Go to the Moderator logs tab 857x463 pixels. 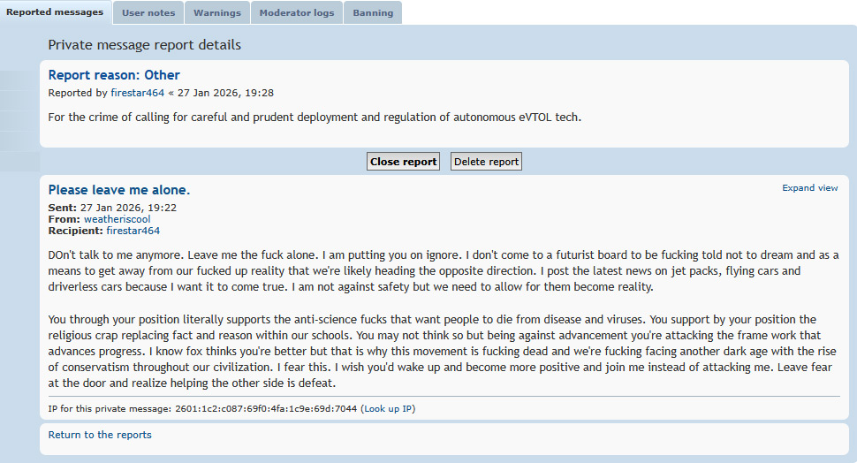pos(295,13)
